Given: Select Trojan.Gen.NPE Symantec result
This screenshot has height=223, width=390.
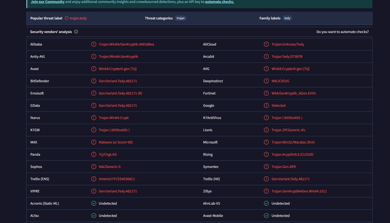Looking at the screenshot, I should 284,167.
